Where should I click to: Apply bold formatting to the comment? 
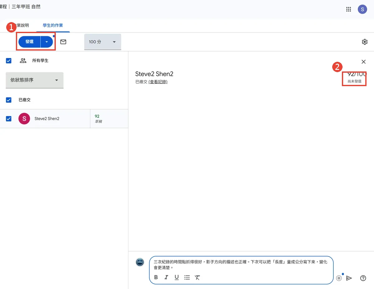point(156,277)
